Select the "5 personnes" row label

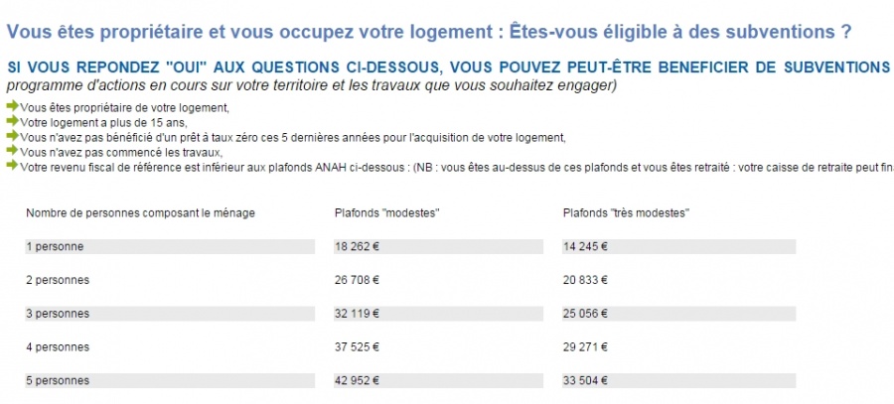58,381
